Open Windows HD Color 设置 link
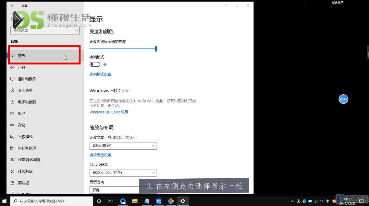369x206 pixels. (109, 112)
